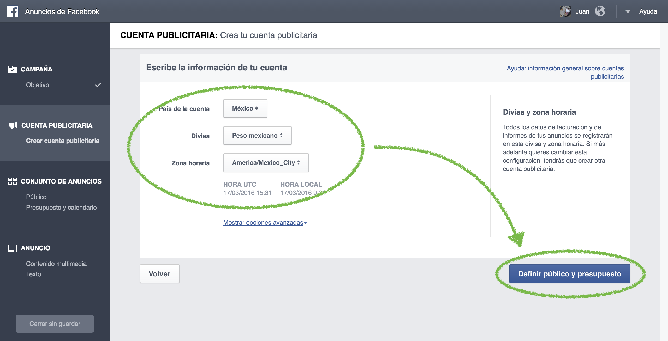Open Contenido multimedia step in sidebar
The width and height of the screenshot is (668, 341).
(x=56, y=264)
